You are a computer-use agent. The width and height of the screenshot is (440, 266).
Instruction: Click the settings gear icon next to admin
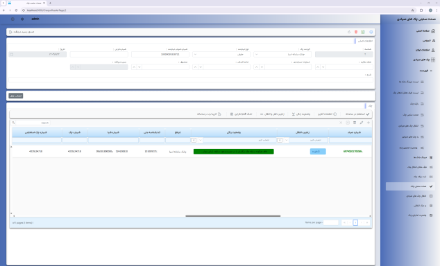[22, 19]
